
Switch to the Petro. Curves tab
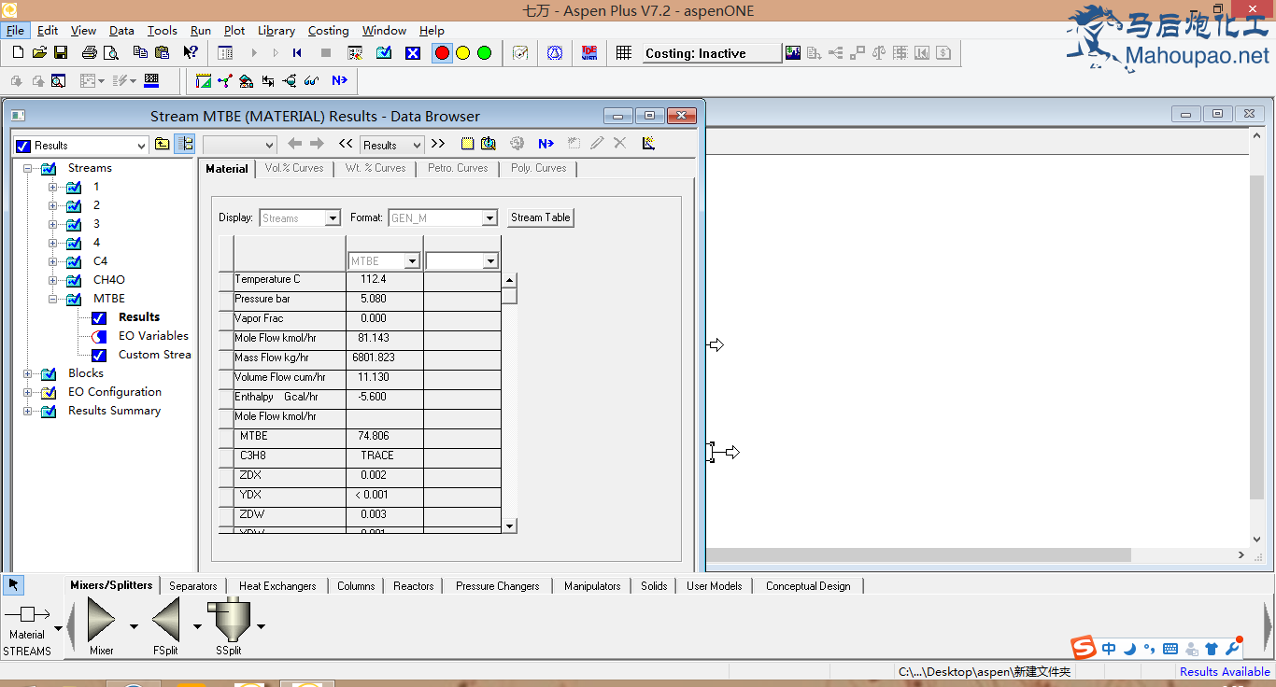click(x=458, y=168)
